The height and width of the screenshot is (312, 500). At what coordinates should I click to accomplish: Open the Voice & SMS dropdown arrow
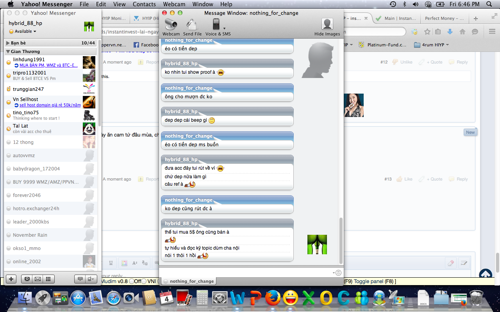point(224,28)
